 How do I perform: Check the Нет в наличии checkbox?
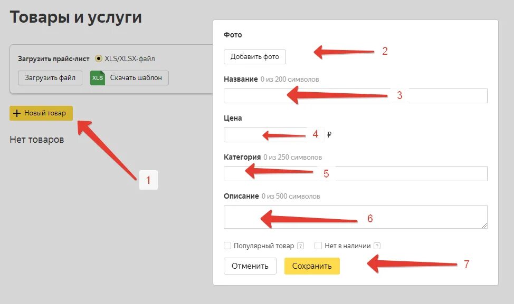tap(318, 246)
